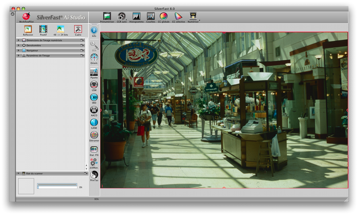Click the Prénumériser prescan icon
Viewport: 358px width, 215px height.
pyautogui.click(x=107, y=16)
